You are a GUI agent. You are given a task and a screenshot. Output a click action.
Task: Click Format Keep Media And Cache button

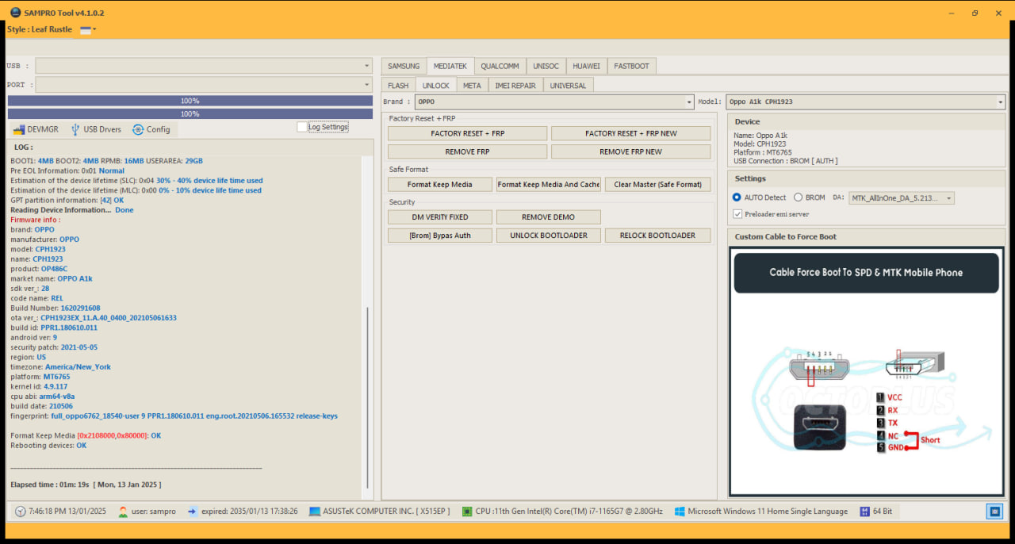(x=549, y=184)
